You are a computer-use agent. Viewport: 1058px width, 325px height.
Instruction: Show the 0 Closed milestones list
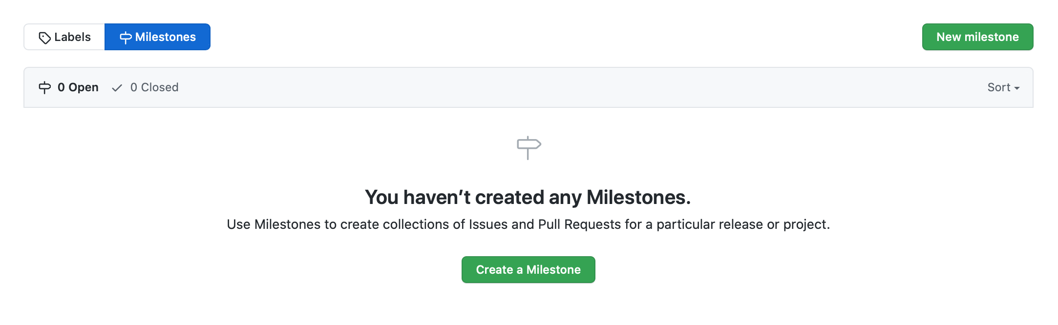point(145,87)
